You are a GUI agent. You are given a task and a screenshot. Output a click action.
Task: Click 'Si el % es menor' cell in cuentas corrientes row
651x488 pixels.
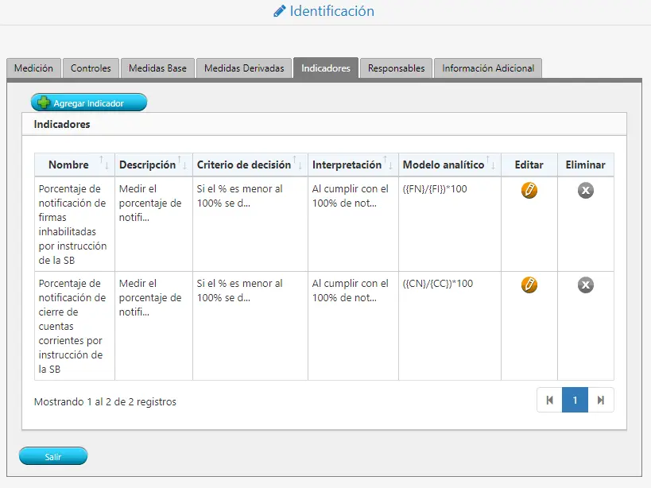[250, 326]
